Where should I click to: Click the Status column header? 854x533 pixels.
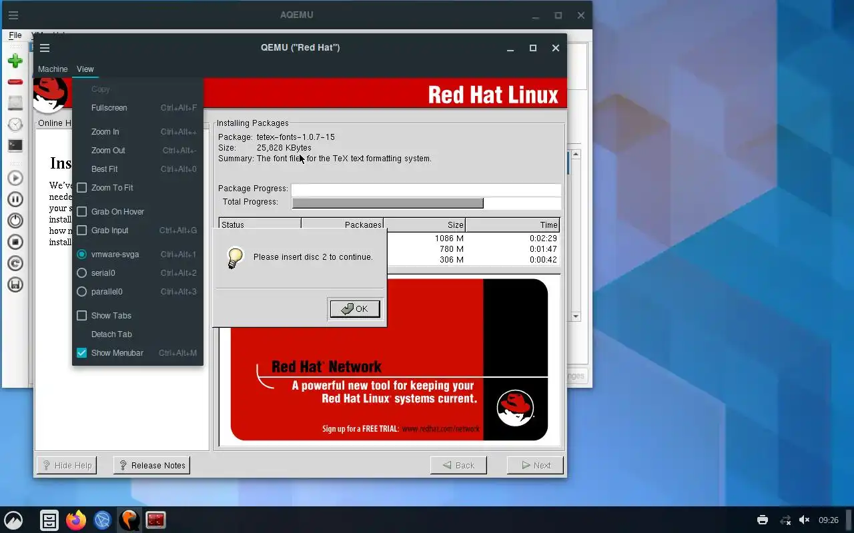[x=260, y=225]
